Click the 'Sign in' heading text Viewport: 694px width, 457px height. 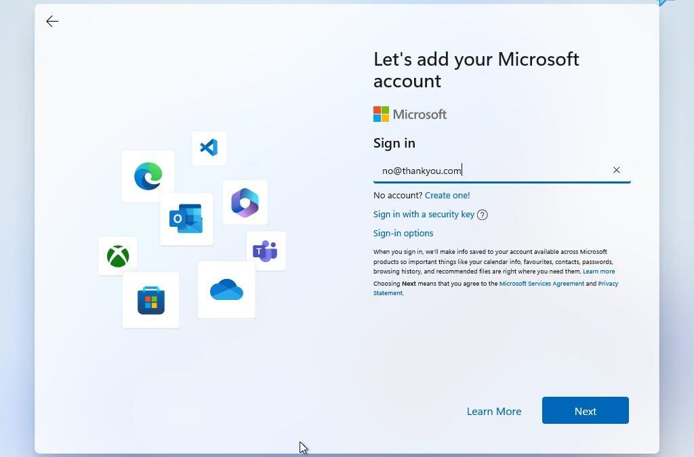tap(394, 144)
